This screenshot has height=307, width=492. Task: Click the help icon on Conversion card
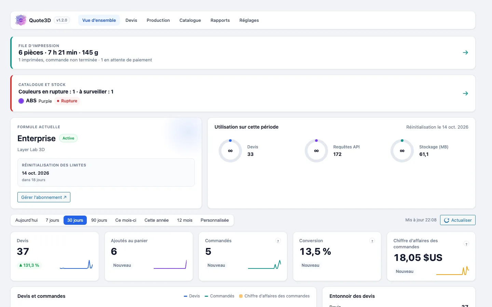pyautogui.click(x=372, y=241)
